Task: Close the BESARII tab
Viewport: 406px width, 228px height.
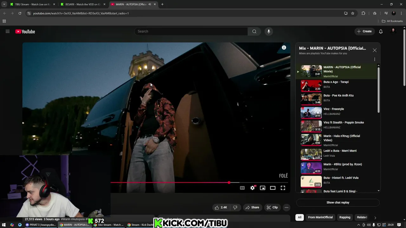Action: [104, 4]
